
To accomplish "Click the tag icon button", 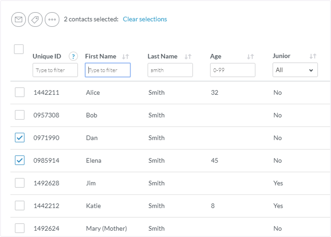I will [x=35, y=20].
